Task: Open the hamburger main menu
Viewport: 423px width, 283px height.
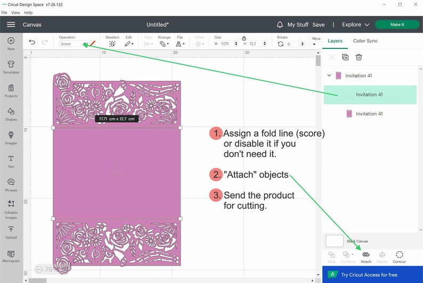Action: click(x=11, y=24)
